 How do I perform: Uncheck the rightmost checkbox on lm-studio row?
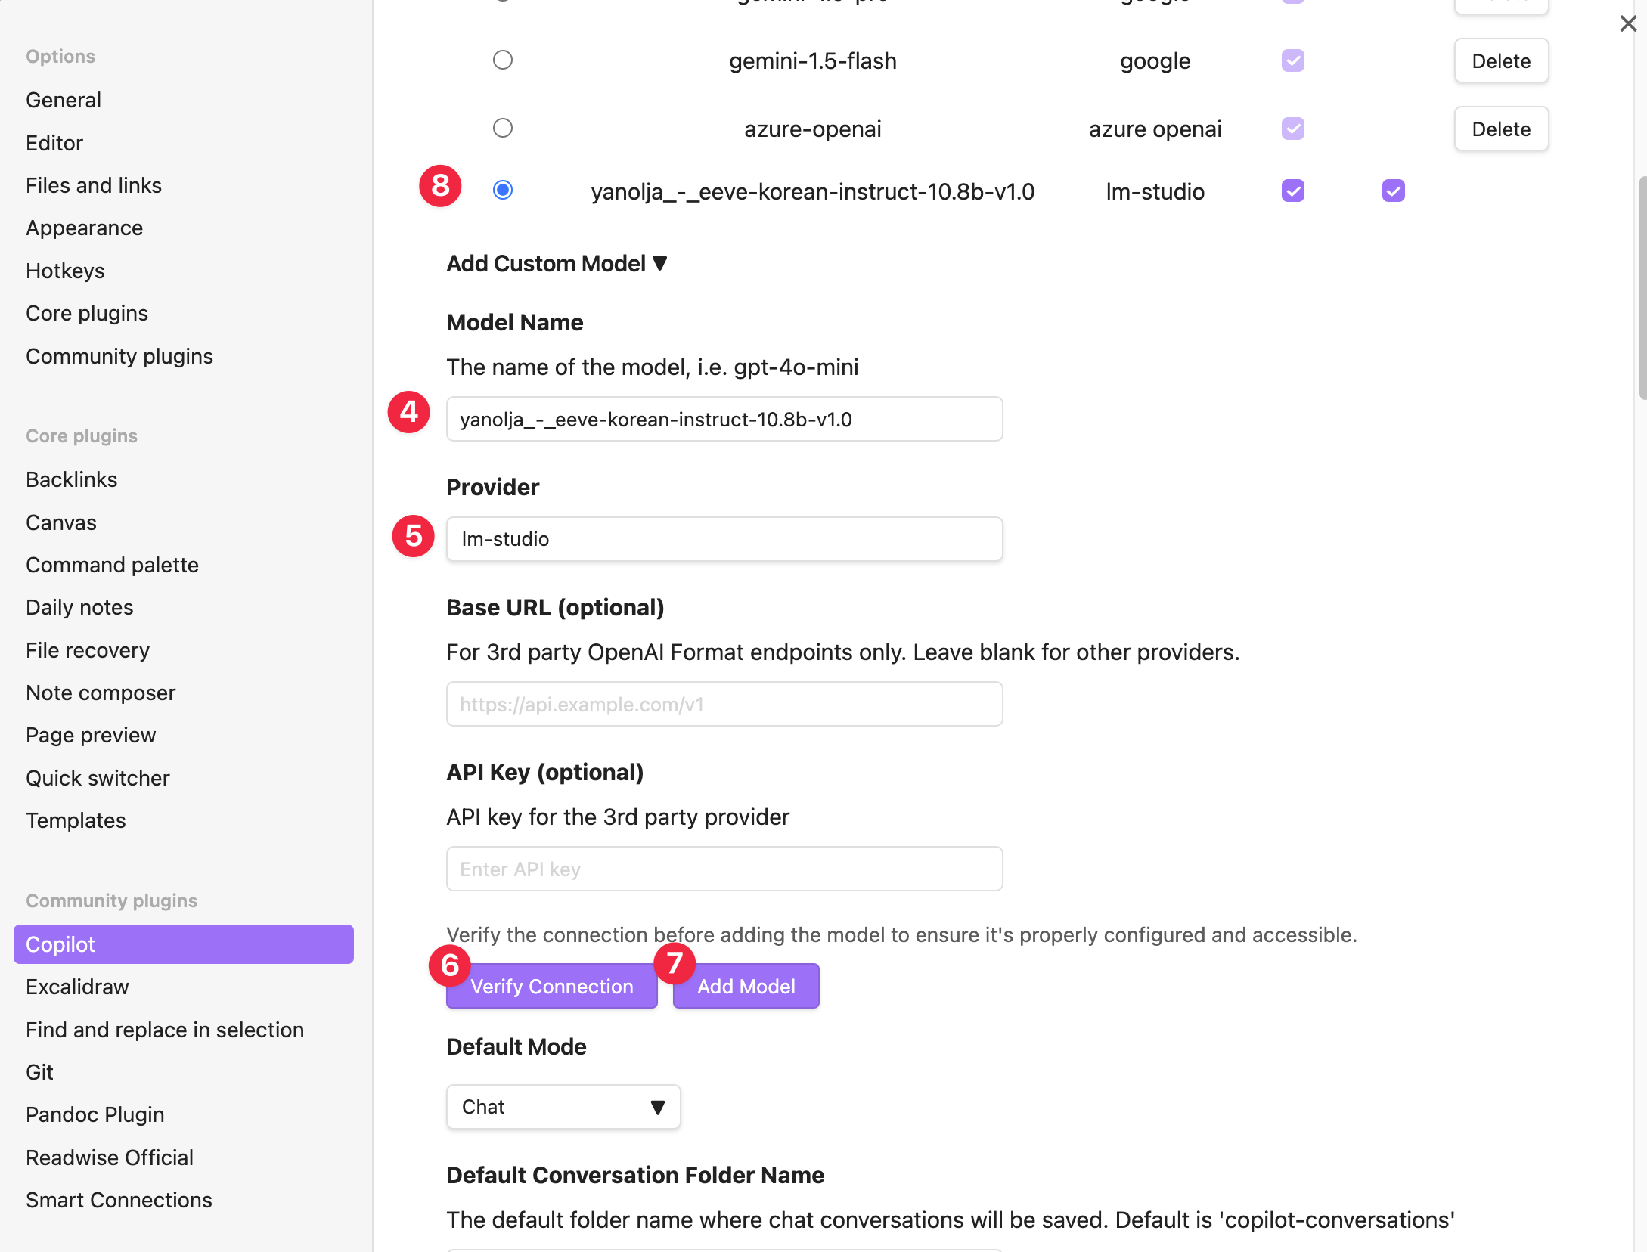(x=1393, y=191)
